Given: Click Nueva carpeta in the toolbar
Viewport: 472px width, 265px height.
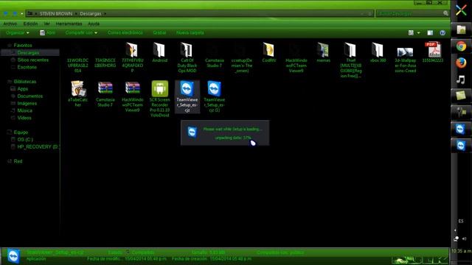Looking at the screenshot, I should click(190, 32).
